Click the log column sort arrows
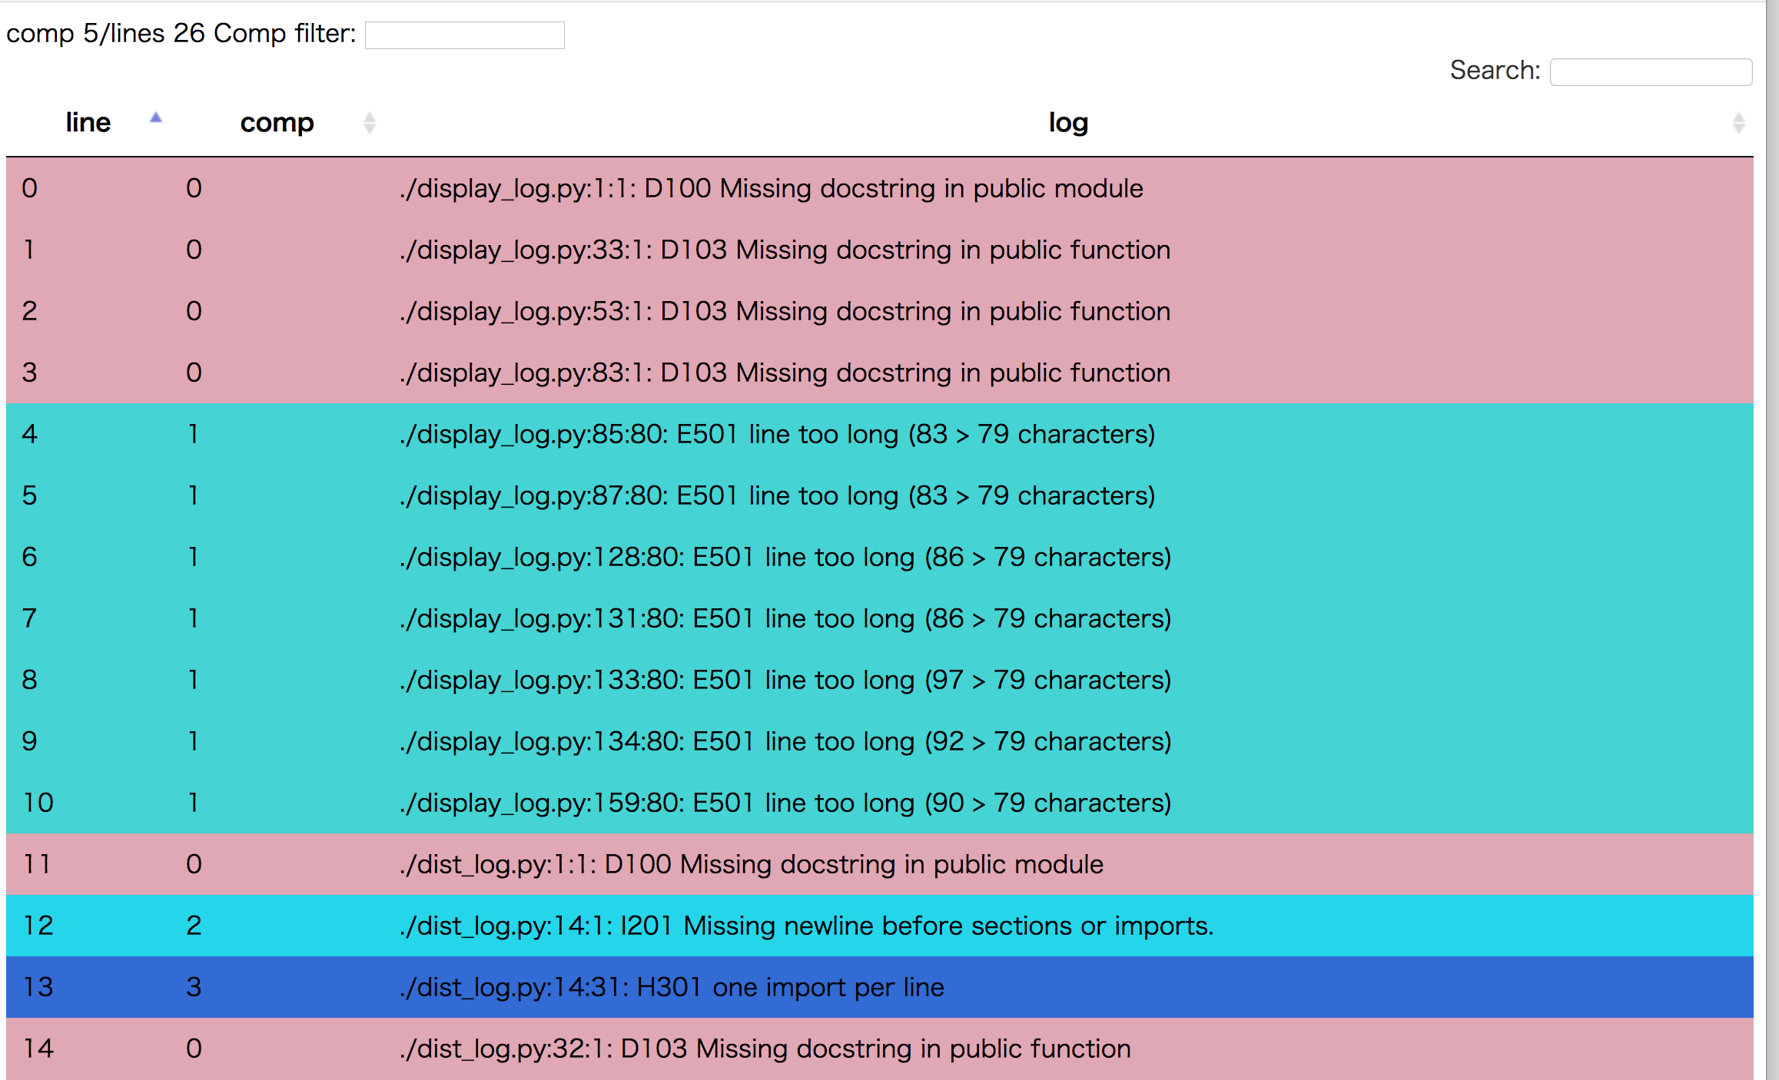 1738,123
